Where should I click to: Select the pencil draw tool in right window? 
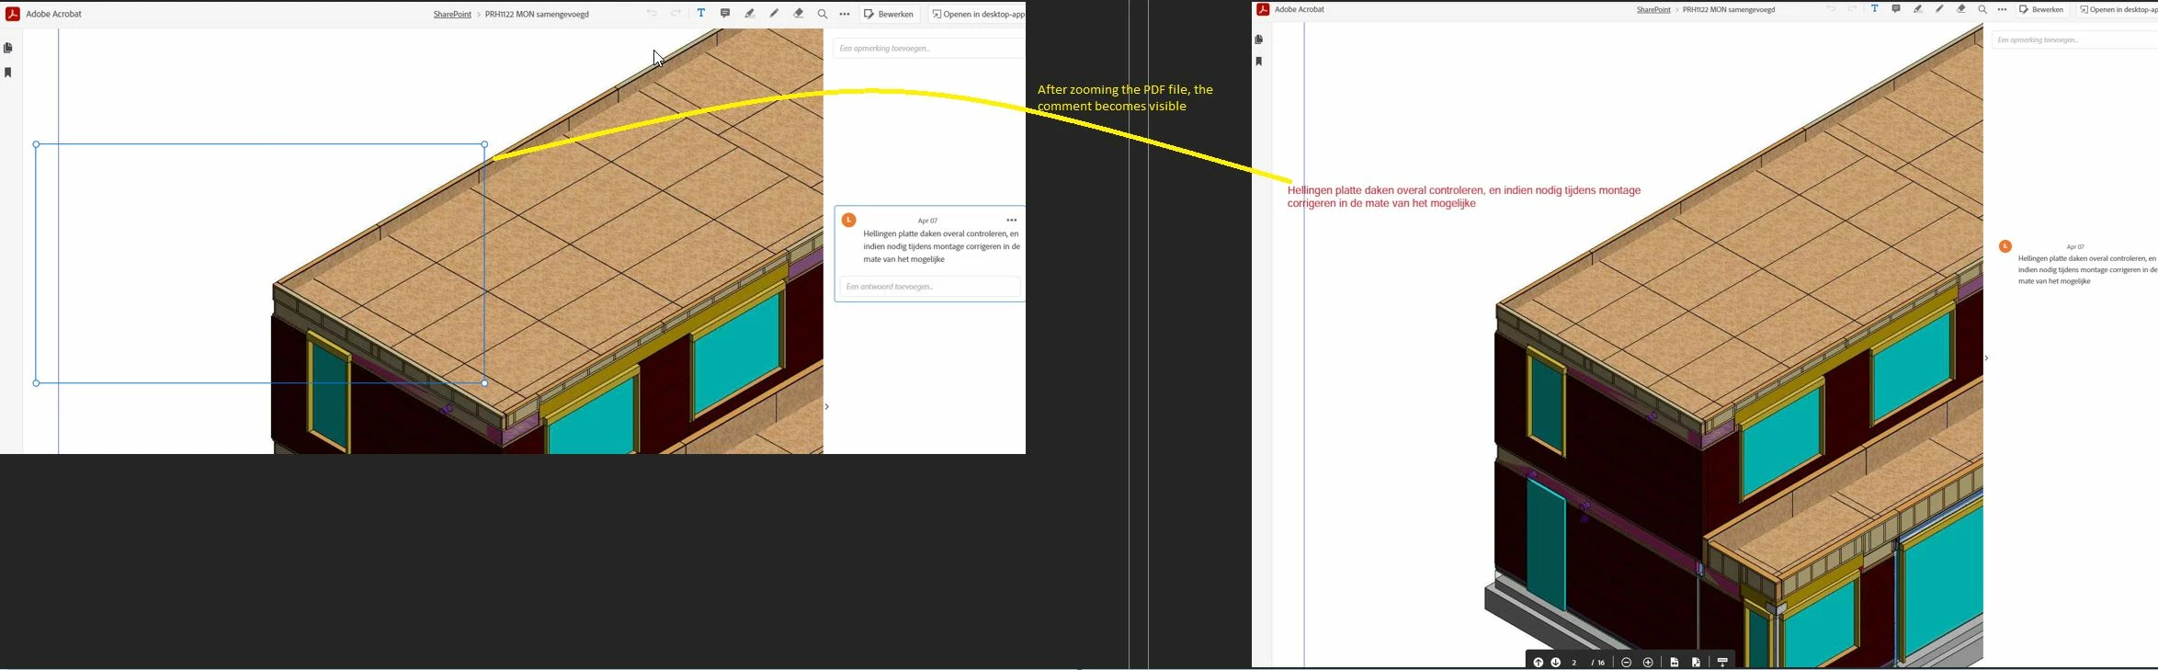[1939, 9]
